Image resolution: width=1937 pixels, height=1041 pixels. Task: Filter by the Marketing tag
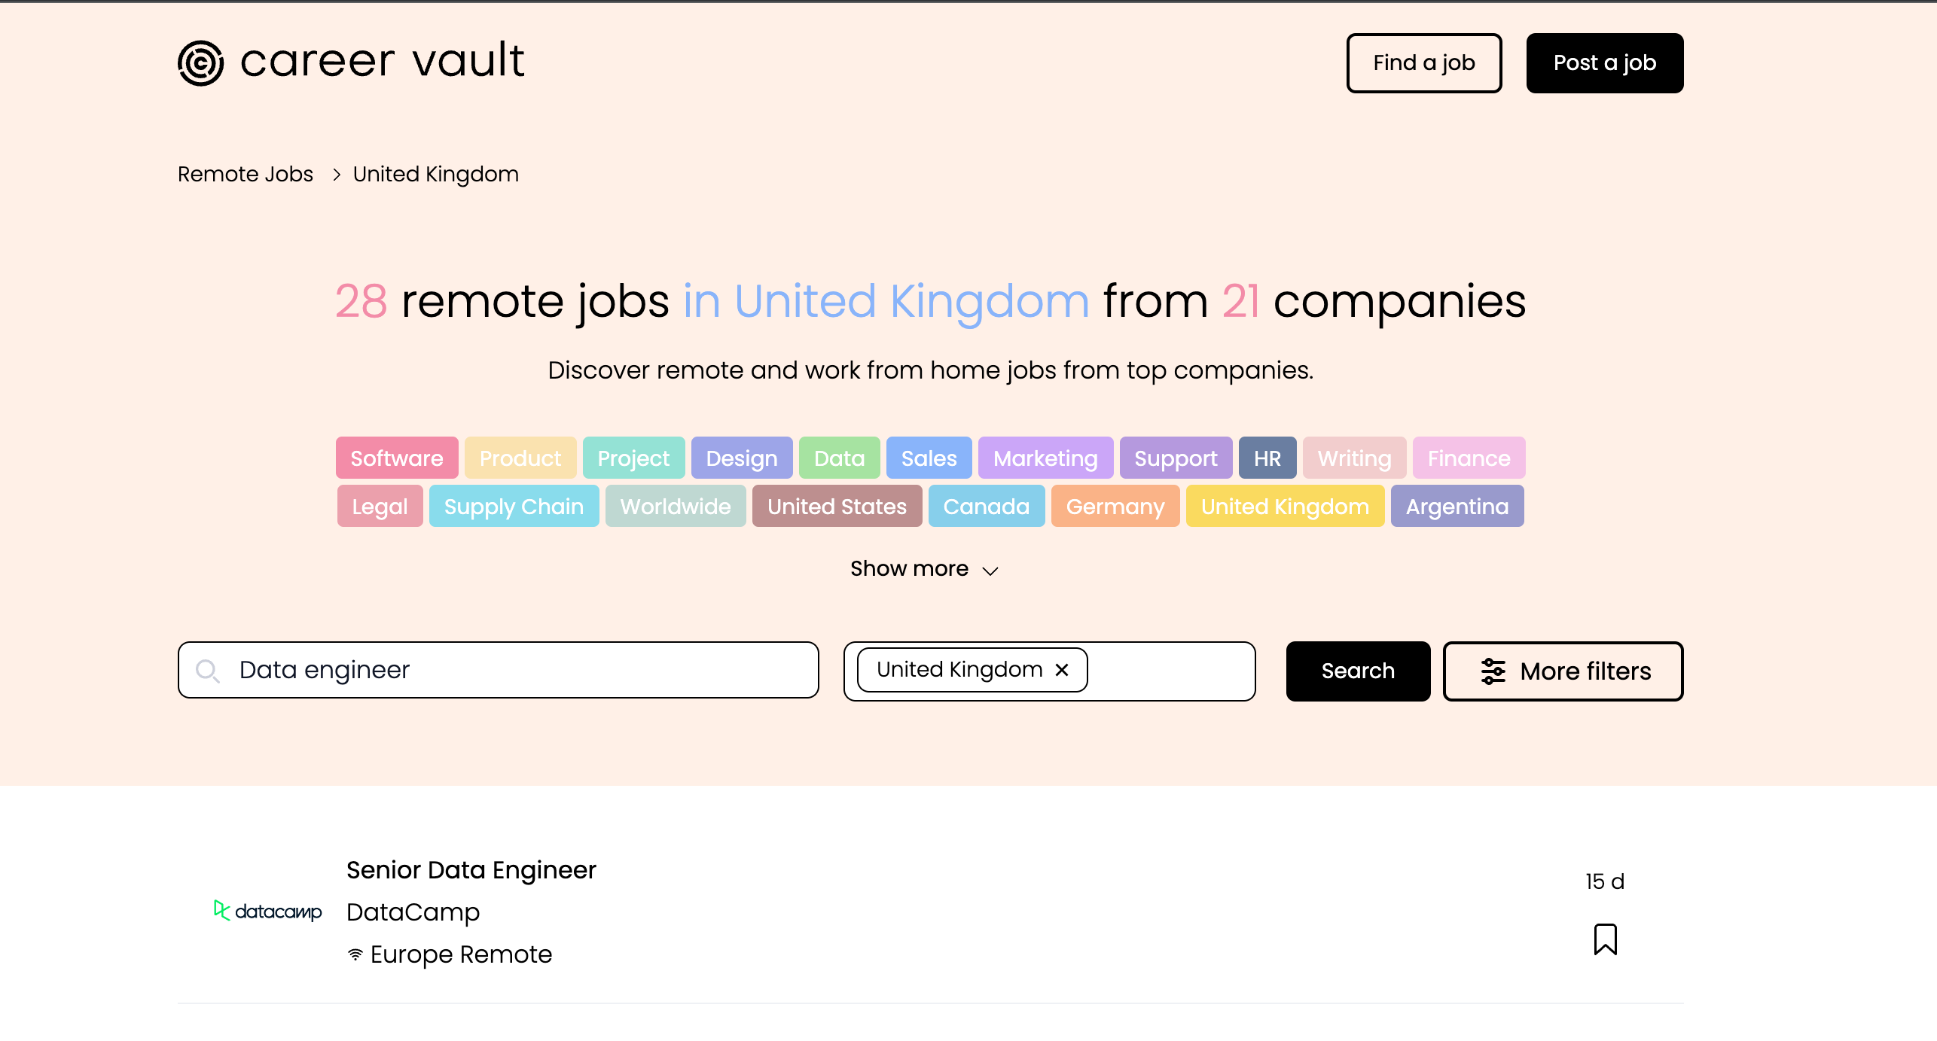click(1045, 458)
